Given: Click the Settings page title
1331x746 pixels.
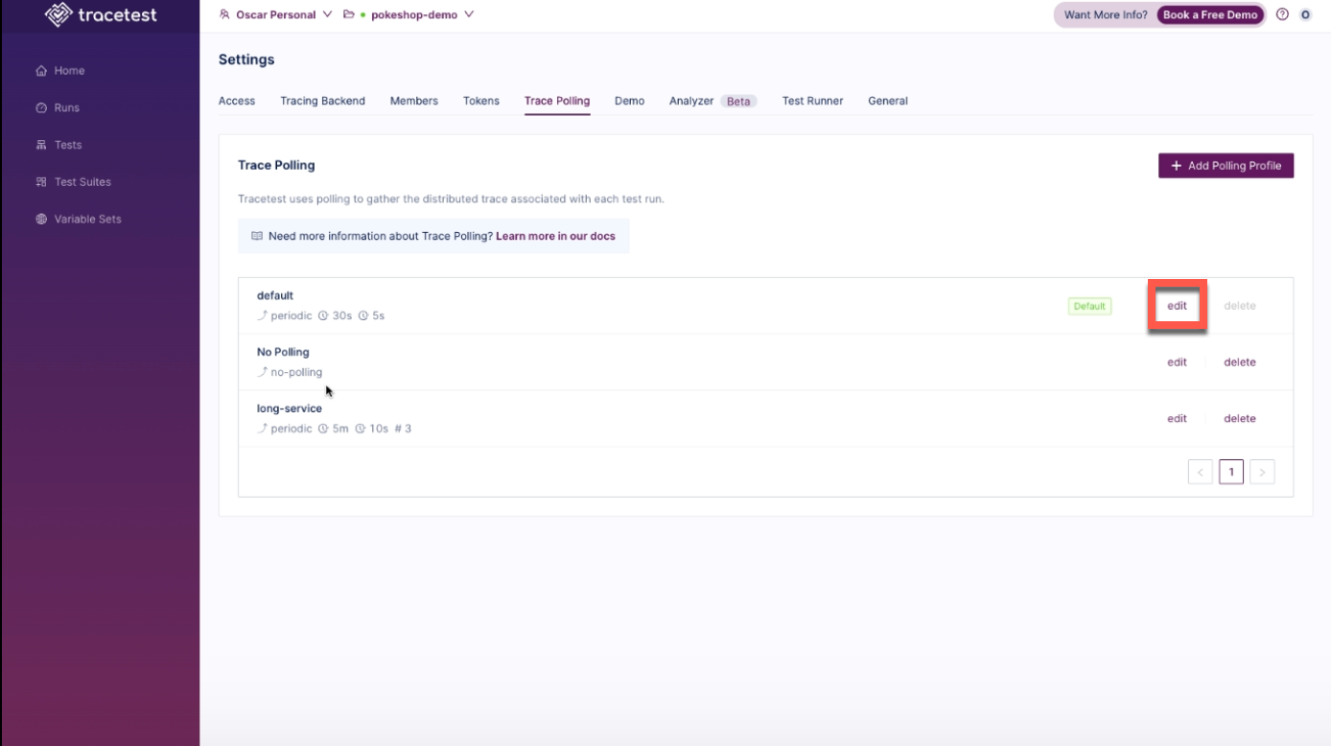Looking at the screenshot, I should (246, 59).
